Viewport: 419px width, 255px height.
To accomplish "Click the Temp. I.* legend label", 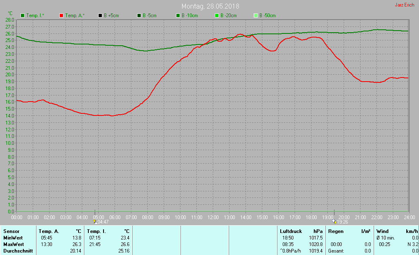I will click(x=35, y=16).
